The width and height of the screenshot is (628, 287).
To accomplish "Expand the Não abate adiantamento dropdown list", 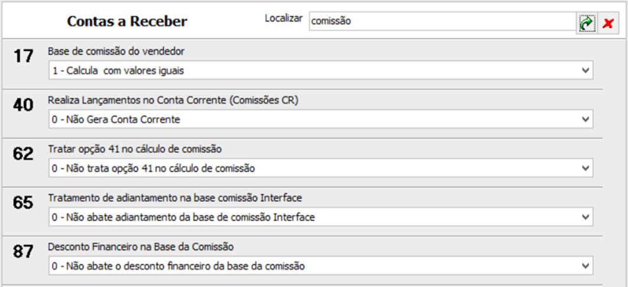I will tap(321, 217).
